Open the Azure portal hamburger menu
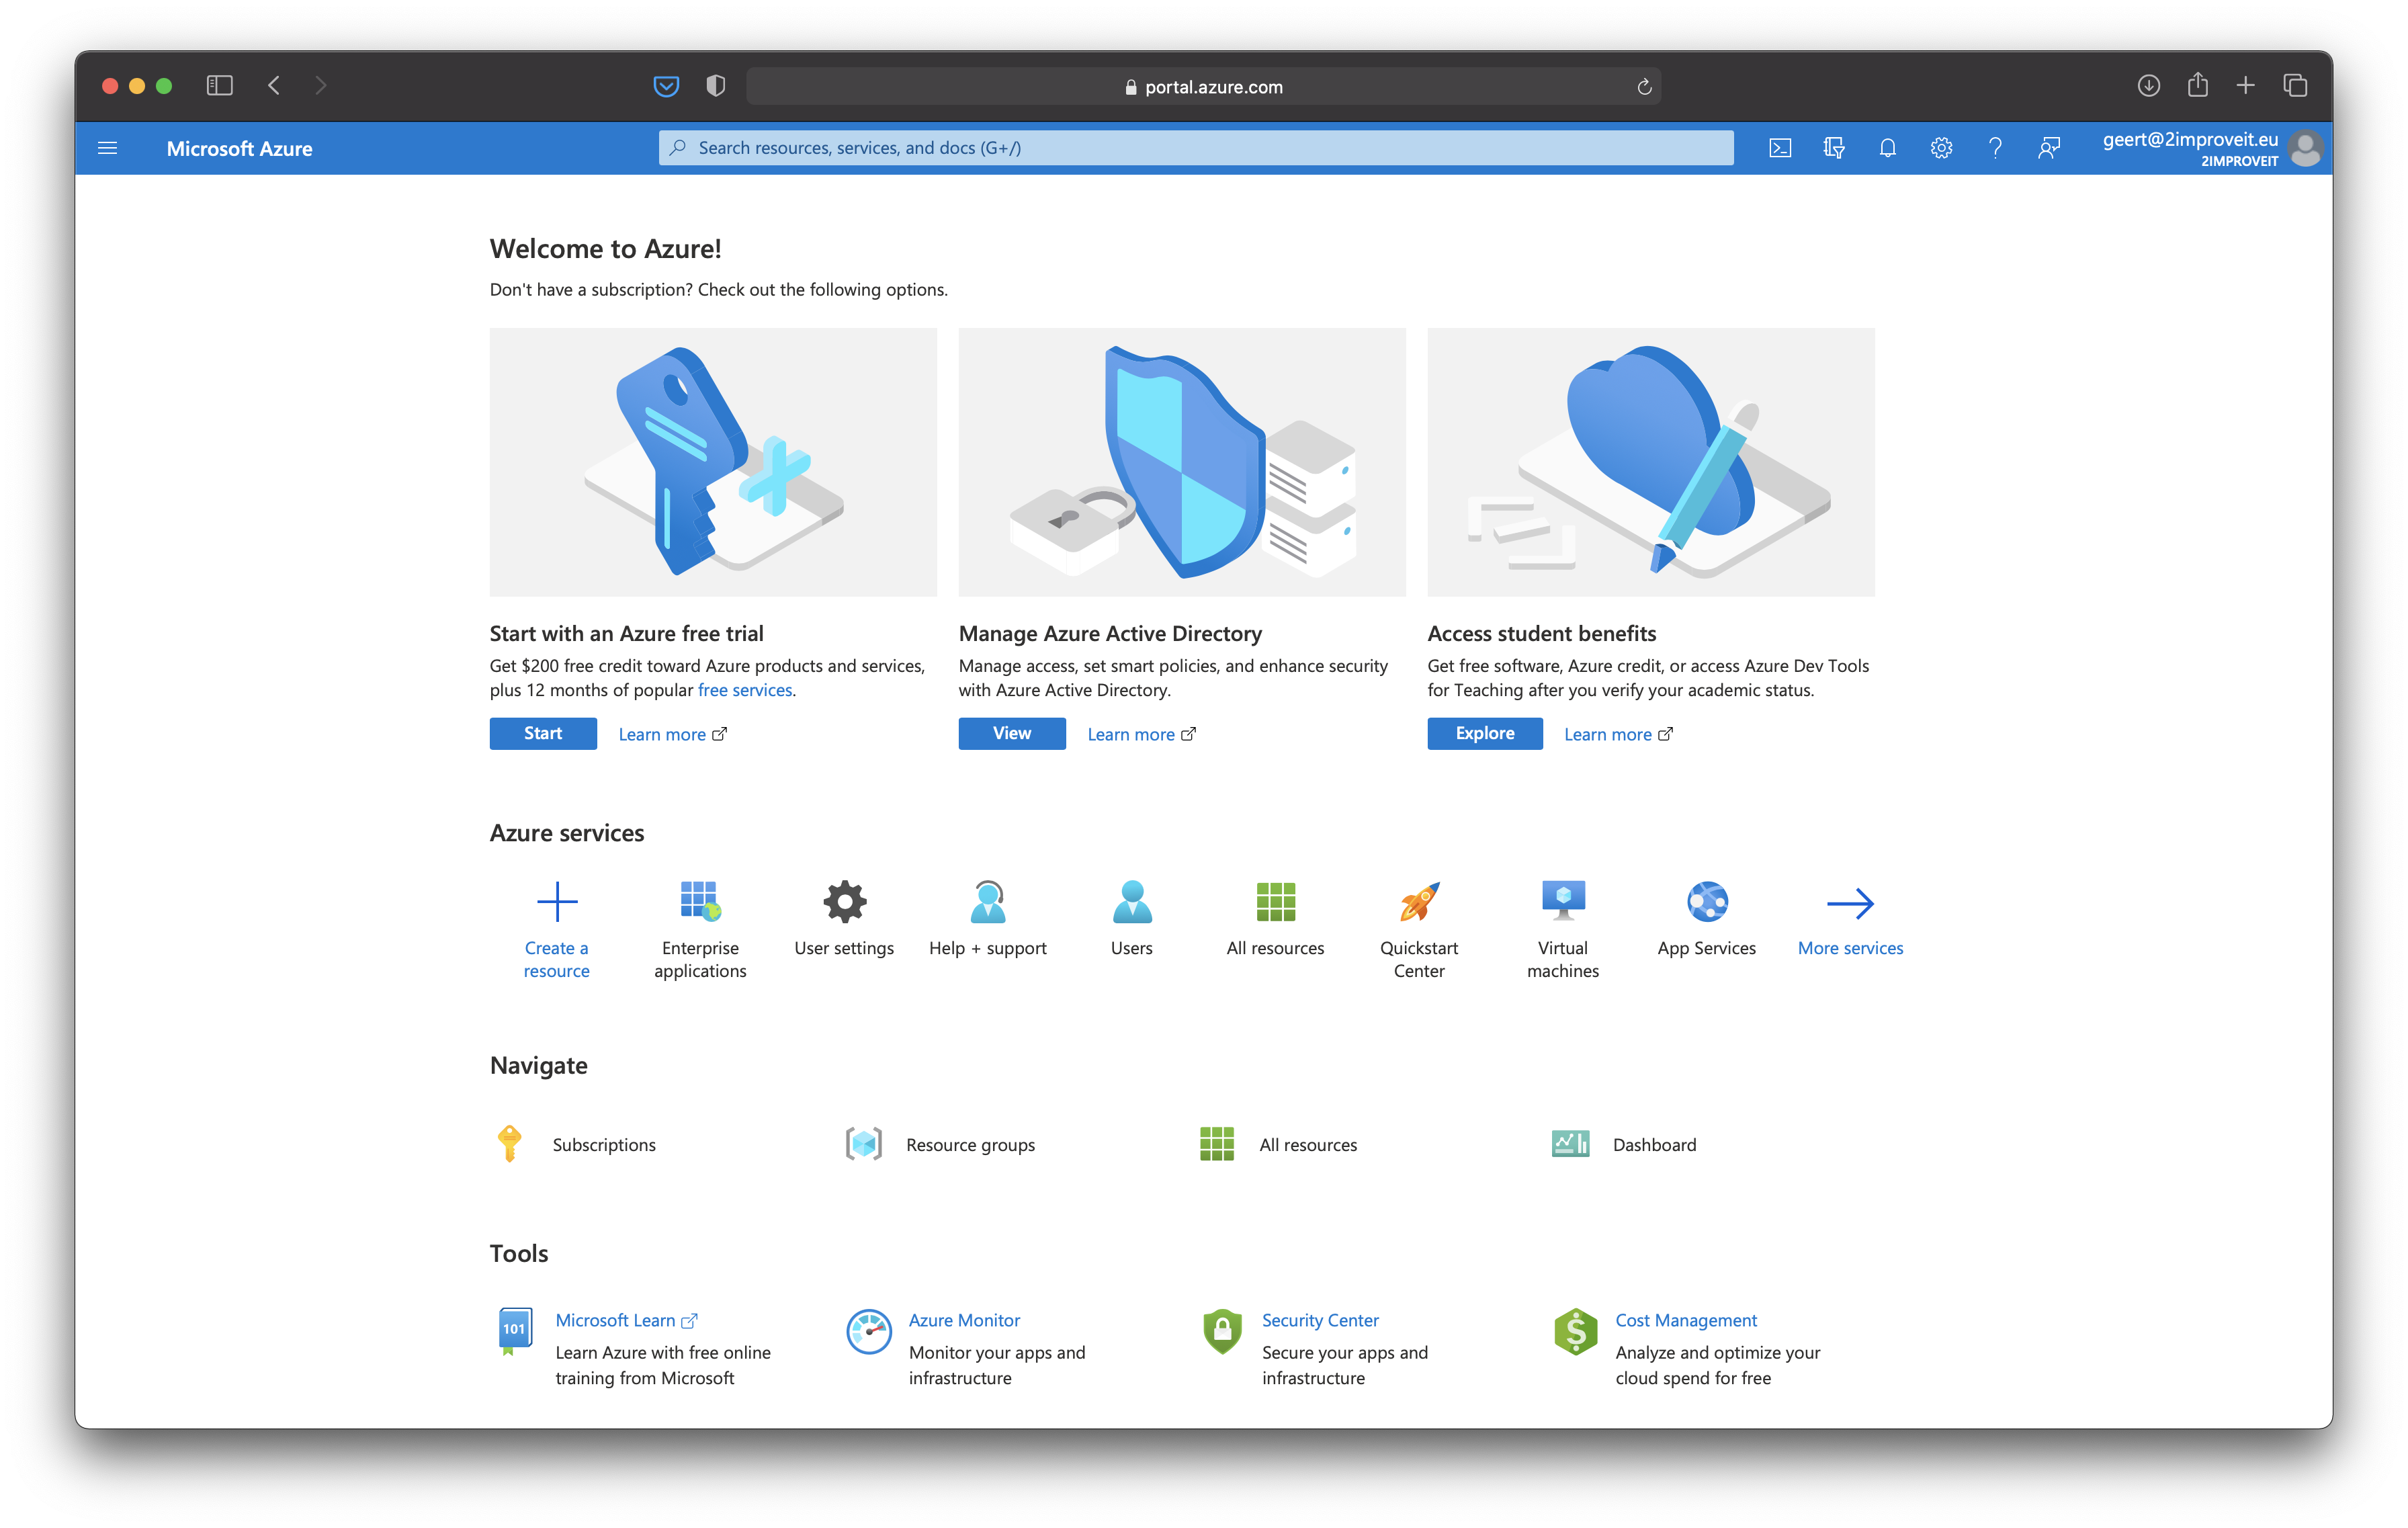This screenshot has width=2408, height=1528. [108, 148]
